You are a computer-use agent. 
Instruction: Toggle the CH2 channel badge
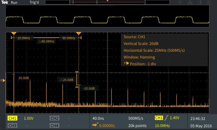pos(55,118)
